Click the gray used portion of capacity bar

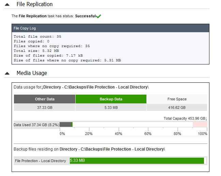pyautogui.click(x=66, y=124)
